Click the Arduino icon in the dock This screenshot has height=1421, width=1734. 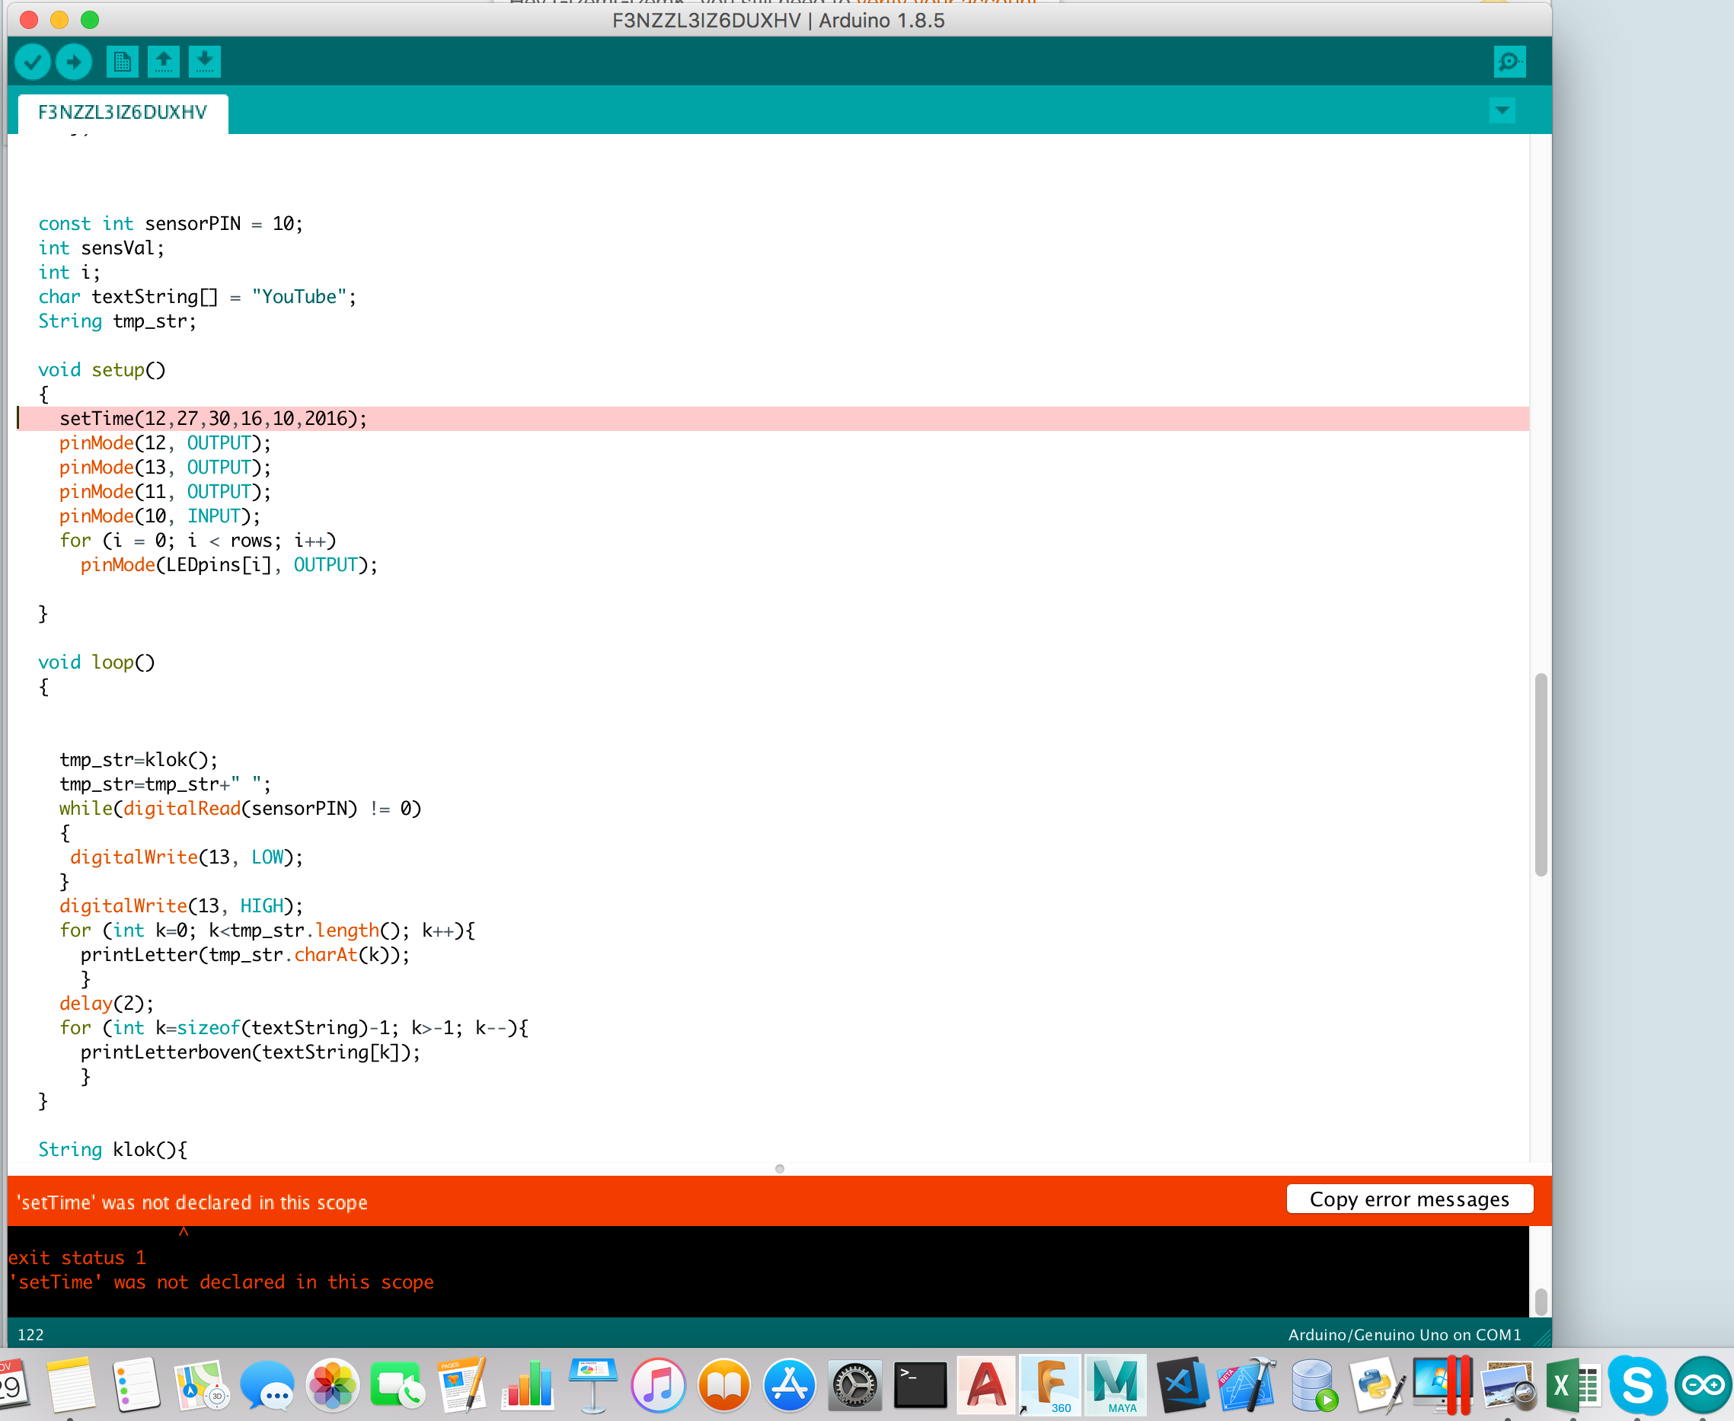1702,1385
